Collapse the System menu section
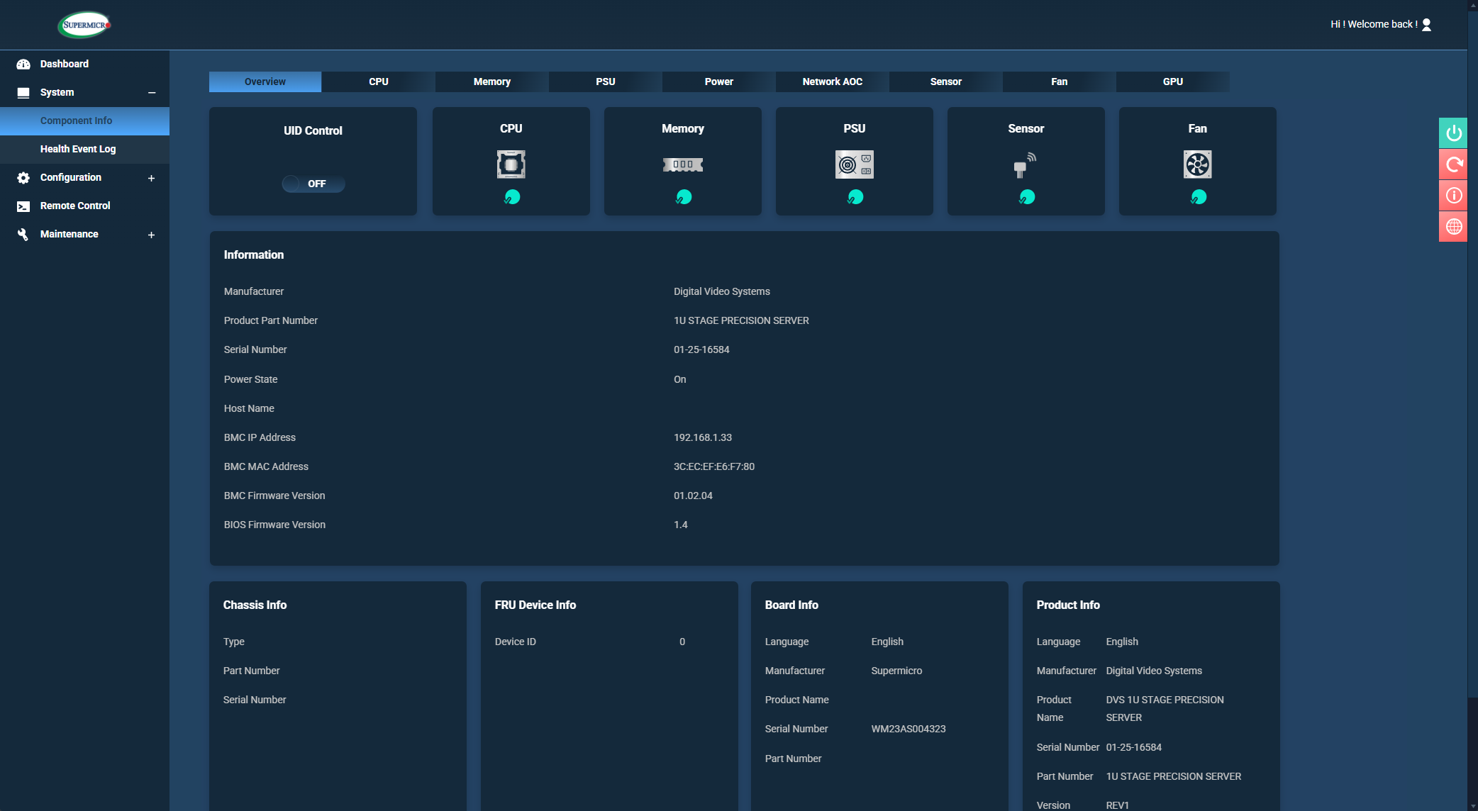This screenshot has width=1478, height=811. [x=152, y=93]
